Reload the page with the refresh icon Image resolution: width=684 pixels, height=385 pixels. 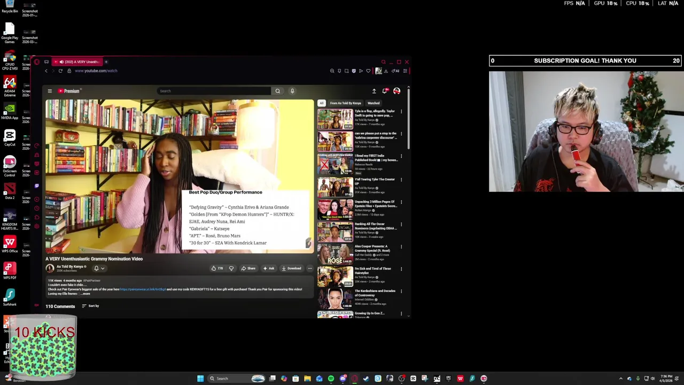point(60,71)
